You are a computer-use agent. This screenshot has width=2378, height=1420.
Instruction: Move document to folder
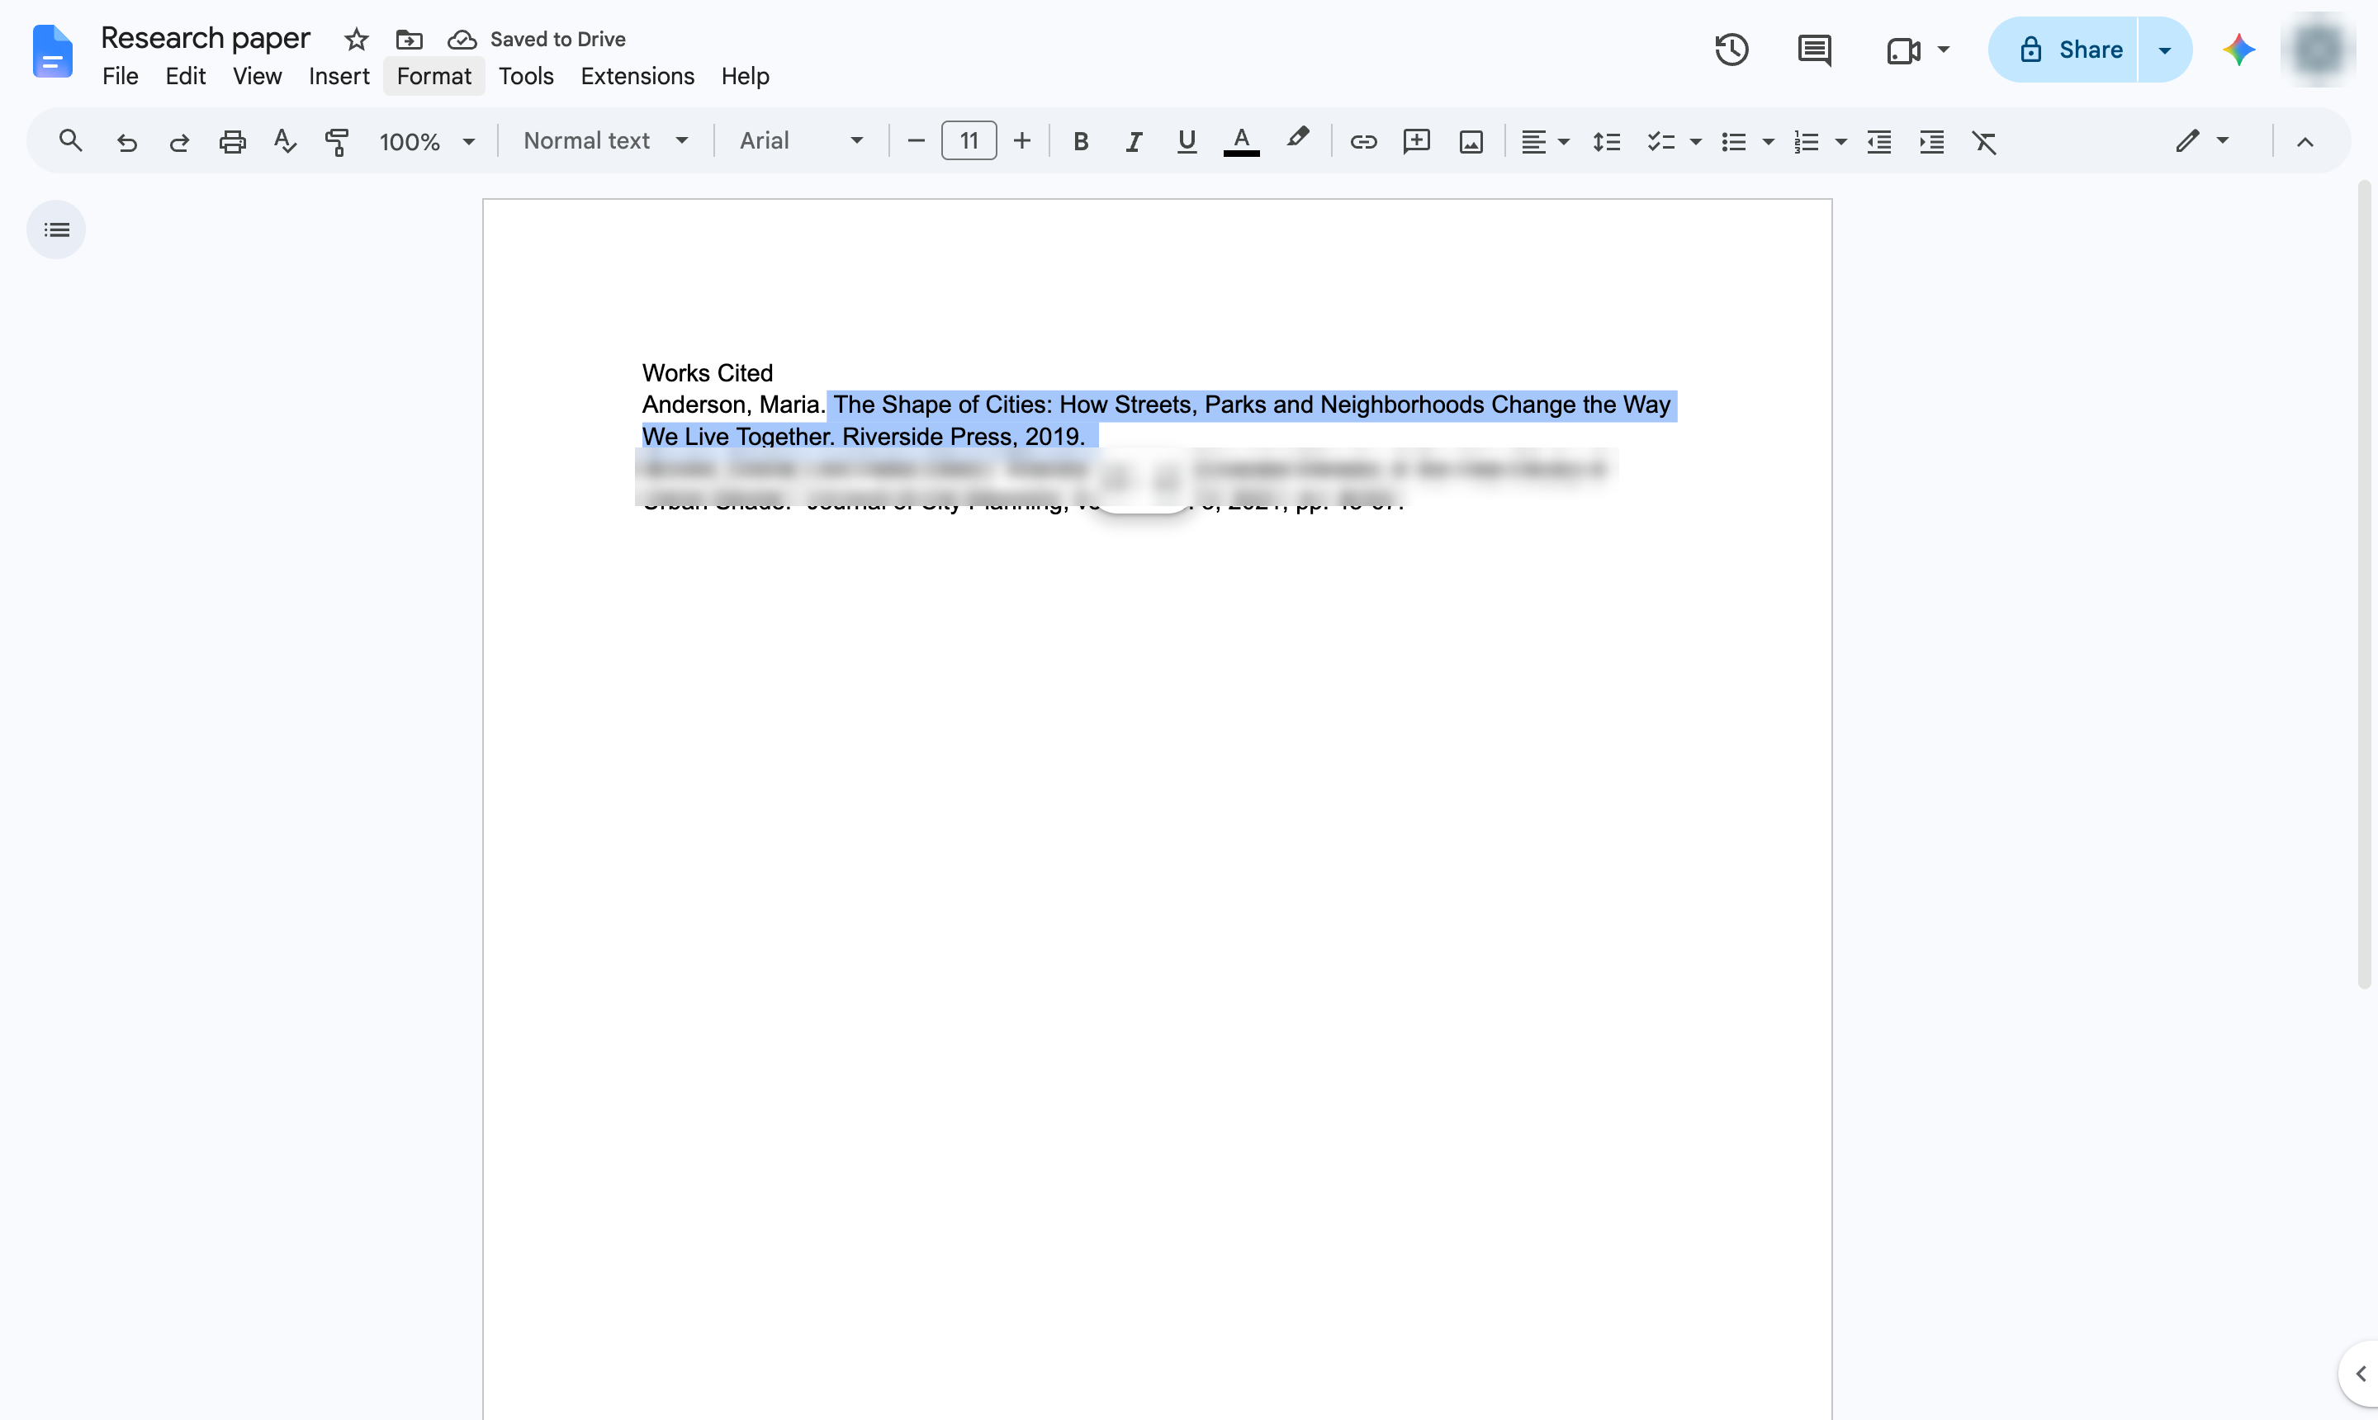[x=409, y=40]
